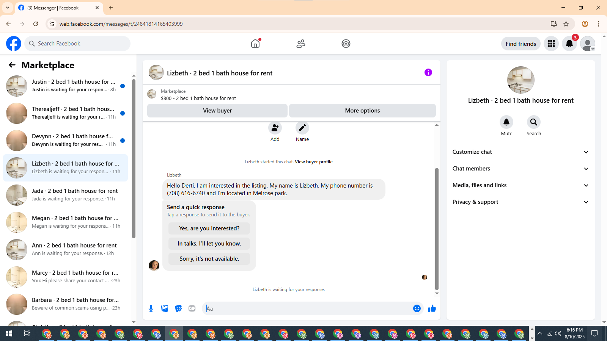
Task: Open the Friends icon in top navigation
Action: pos(301,44)
